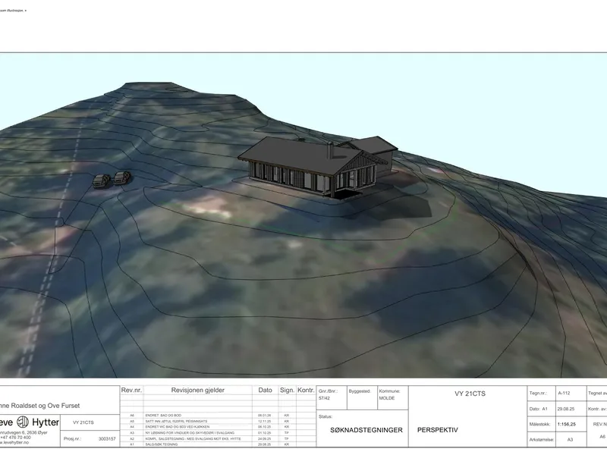This screenshot has width=607, height=455.
Task: Click the 'Dato: A1' label
Action: 539,409
